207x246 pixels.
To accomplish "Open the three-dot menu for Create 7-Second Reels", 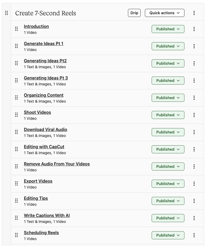I will (194, 13).
